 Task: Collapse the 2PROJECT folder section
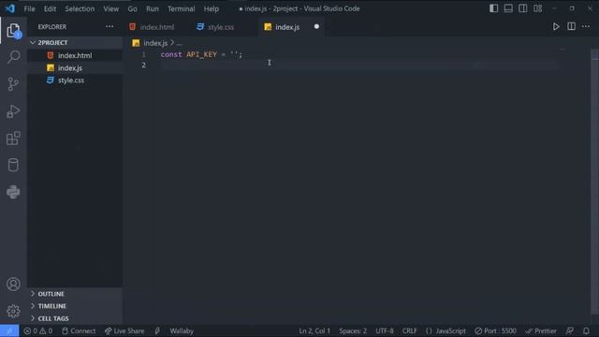(75, 42)
